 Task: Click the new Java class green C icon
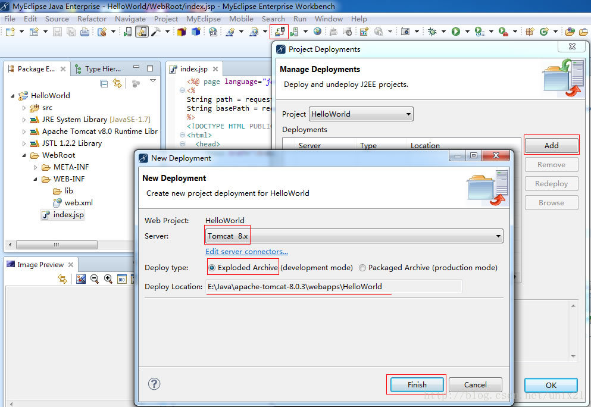click(x=543, y=32)
